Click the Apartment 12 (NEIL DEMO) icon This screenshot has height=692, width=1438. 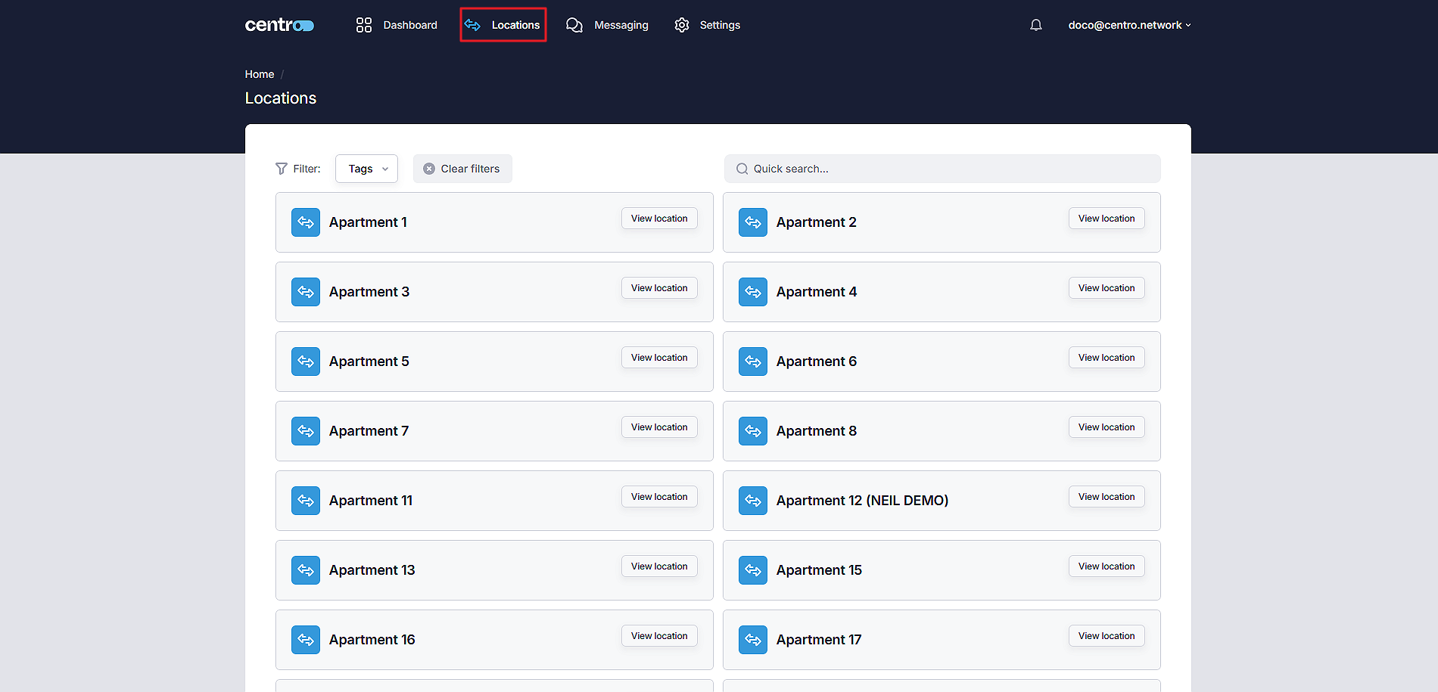(753, 501)
